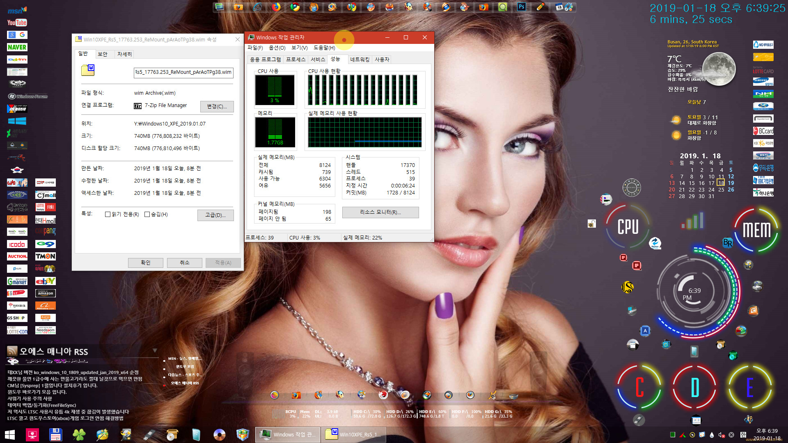Click the USB drive taskbar icon
This screenshot has height=443, width=788.
click(149, 434)
